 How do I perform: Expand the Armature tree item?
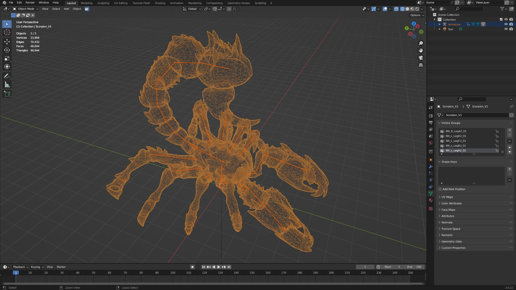(x=440, y=24)
